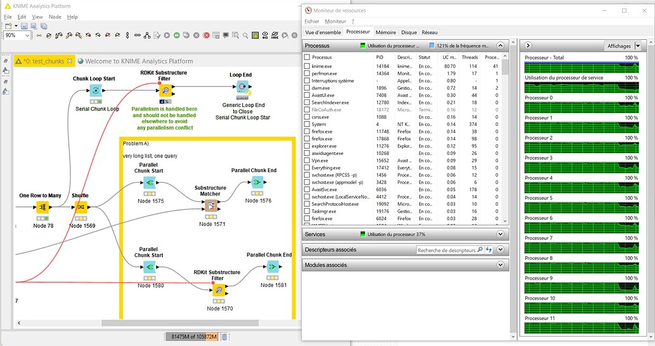
Task: Click the magnifier search icon in KNIME toolbar
Action: pos(246,35)
